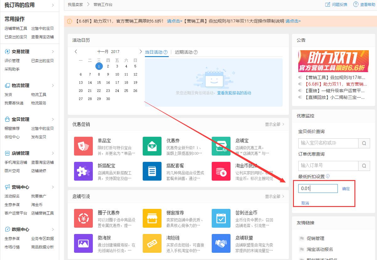Click 我是卖家 in the breadcrumb
Screen dimensions: 377x260
[75, 5]
